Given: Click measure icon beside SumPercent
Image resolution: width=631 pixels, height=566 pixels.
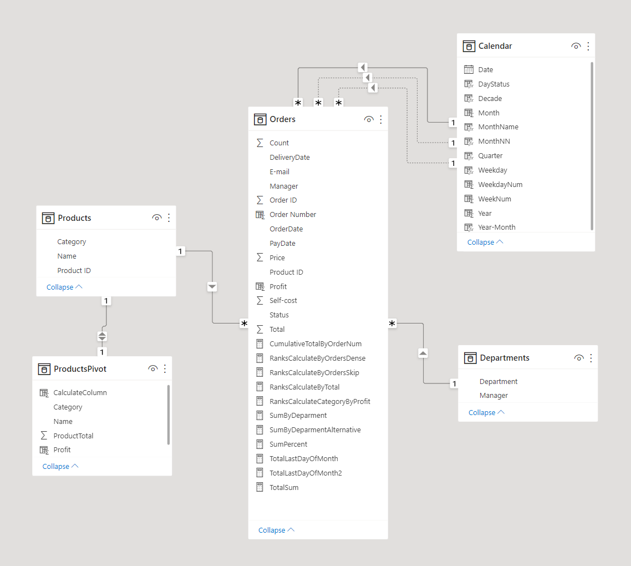Looking at the screenshot, I should coord(260,444).
